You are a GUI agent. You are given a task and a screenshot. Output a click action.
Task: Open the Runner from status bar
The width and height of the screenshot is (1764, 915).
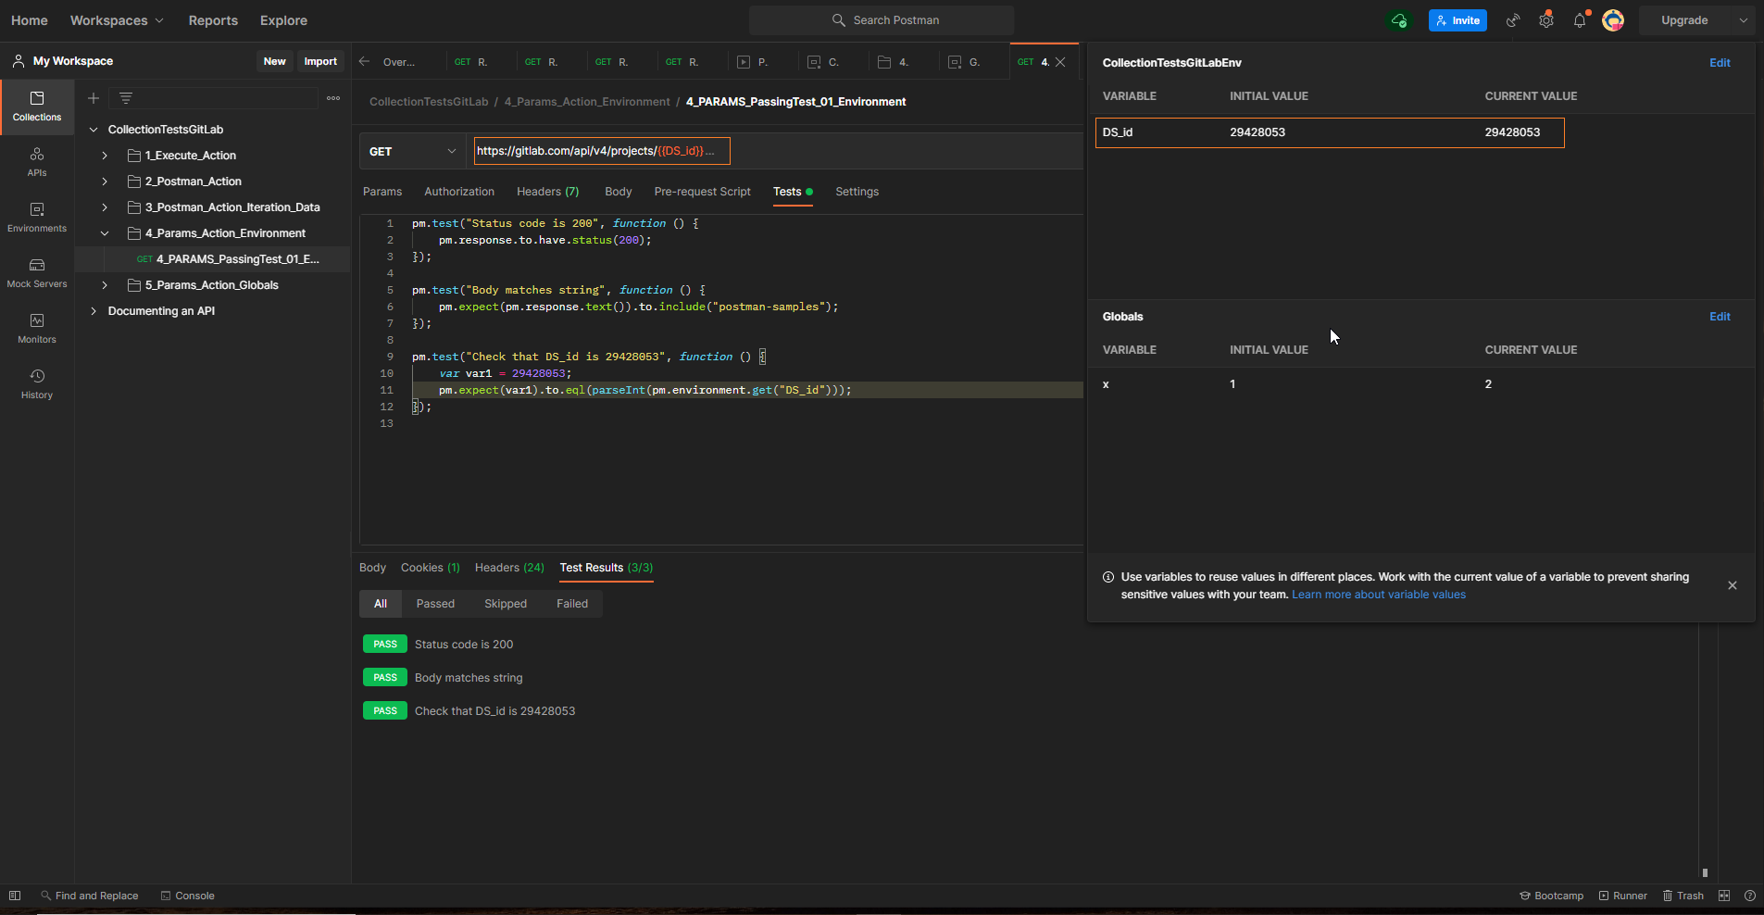point(1623,896)
